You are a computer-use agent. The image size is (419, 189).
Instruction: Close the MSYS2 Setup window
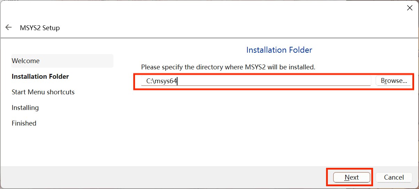[x=410, y=8]
